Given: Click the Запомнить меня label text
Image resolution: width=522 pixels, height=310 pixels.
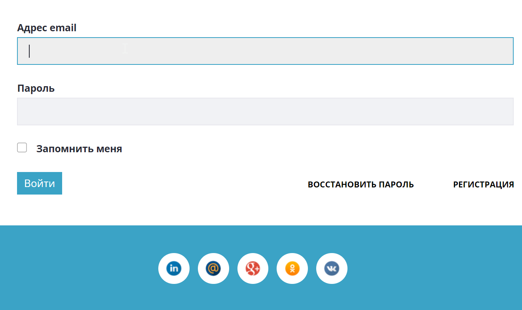Looking at the screenshot, I should (79, 149).
